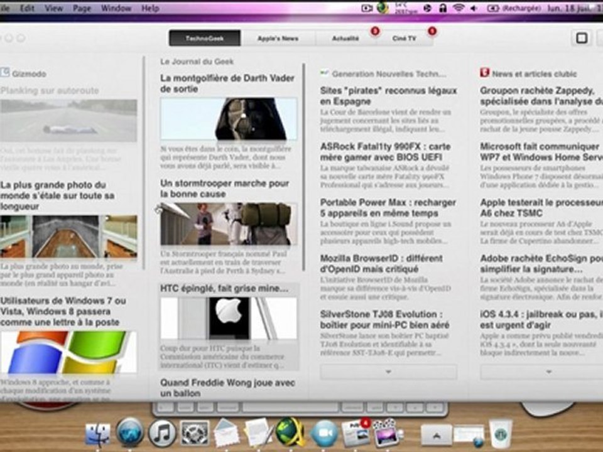Click the Gizmodo feed icon
This screenshot has height=452, width=603.
tap(4, 72)
